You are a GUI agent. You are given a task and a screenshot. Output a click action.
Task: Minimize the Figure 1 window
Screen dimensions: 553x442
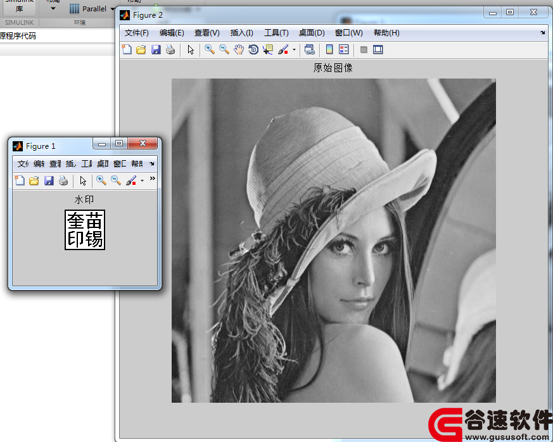(x=102, y=144)
